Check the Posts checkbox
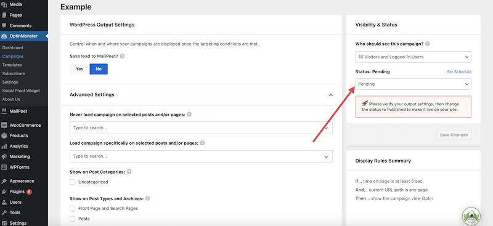Screen dimensions: 493x226 click(73, 219)
